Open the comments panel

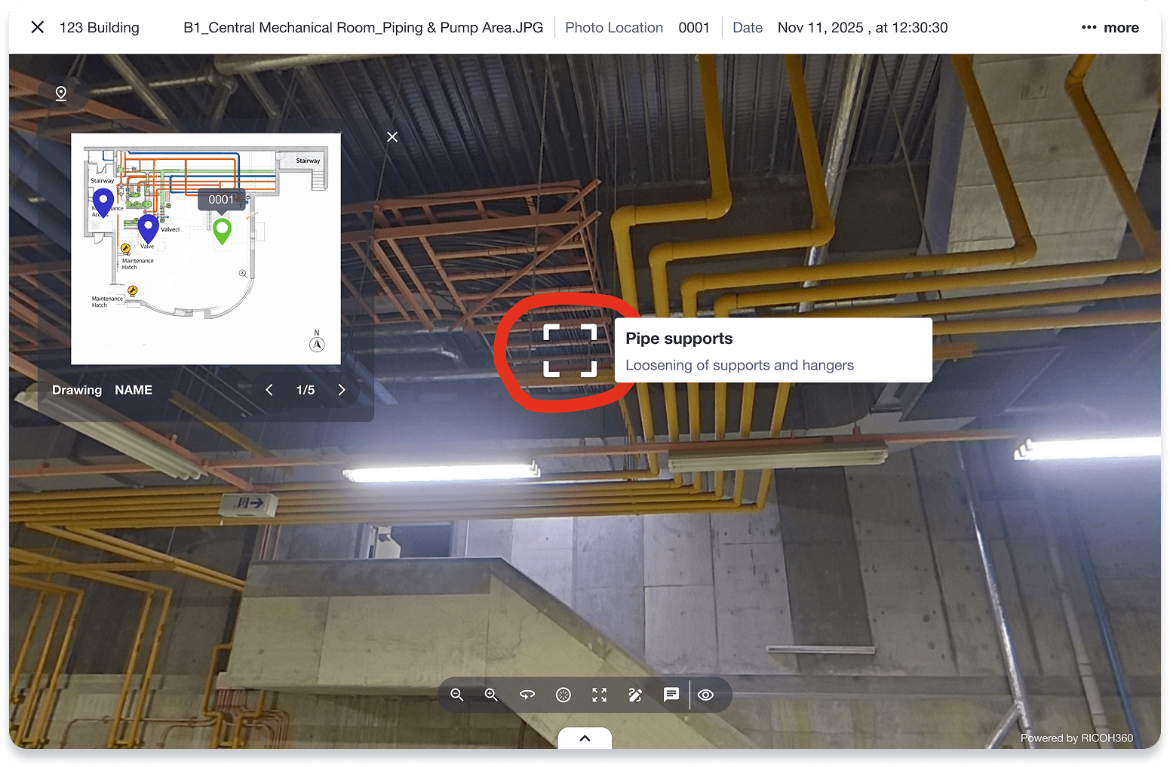[x=671, y=695]
